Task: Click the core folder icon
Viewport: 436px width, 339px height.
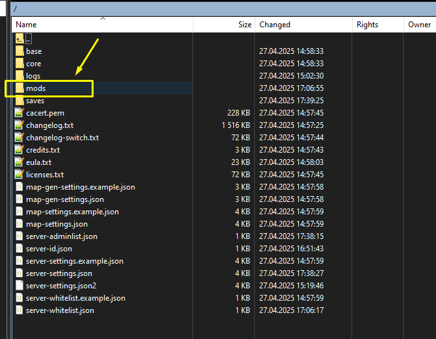Action: click(x=19, y=64)
